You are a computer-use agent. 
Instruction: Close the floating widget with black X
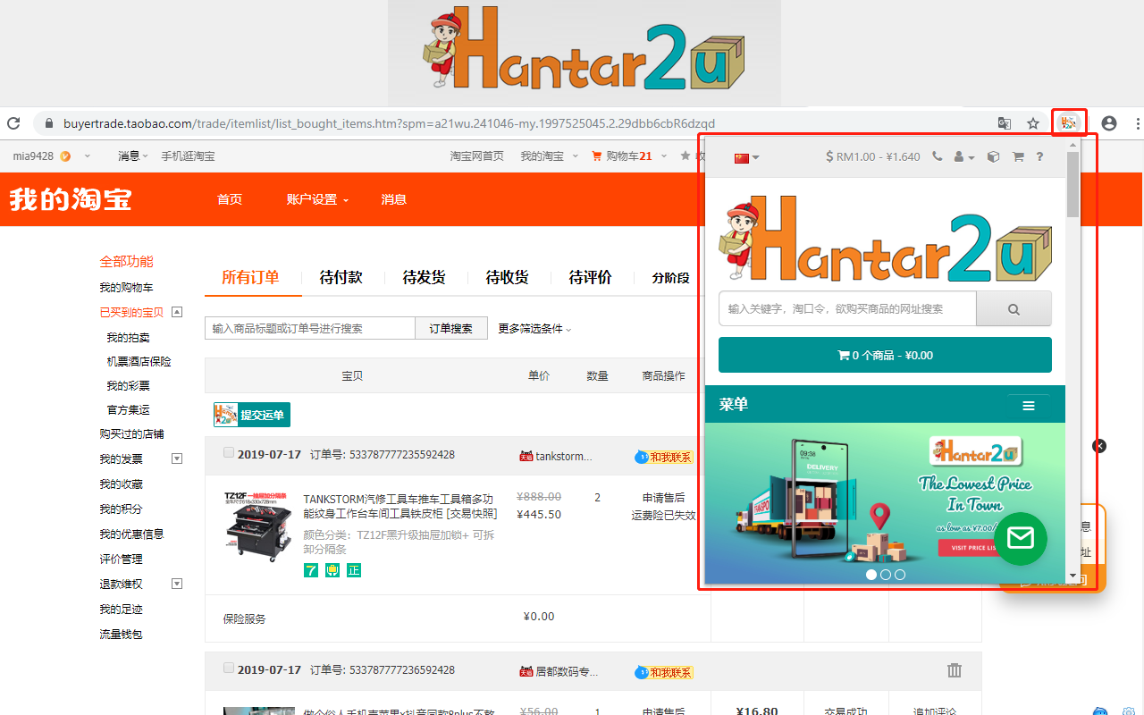click(x=1099, y=446)
